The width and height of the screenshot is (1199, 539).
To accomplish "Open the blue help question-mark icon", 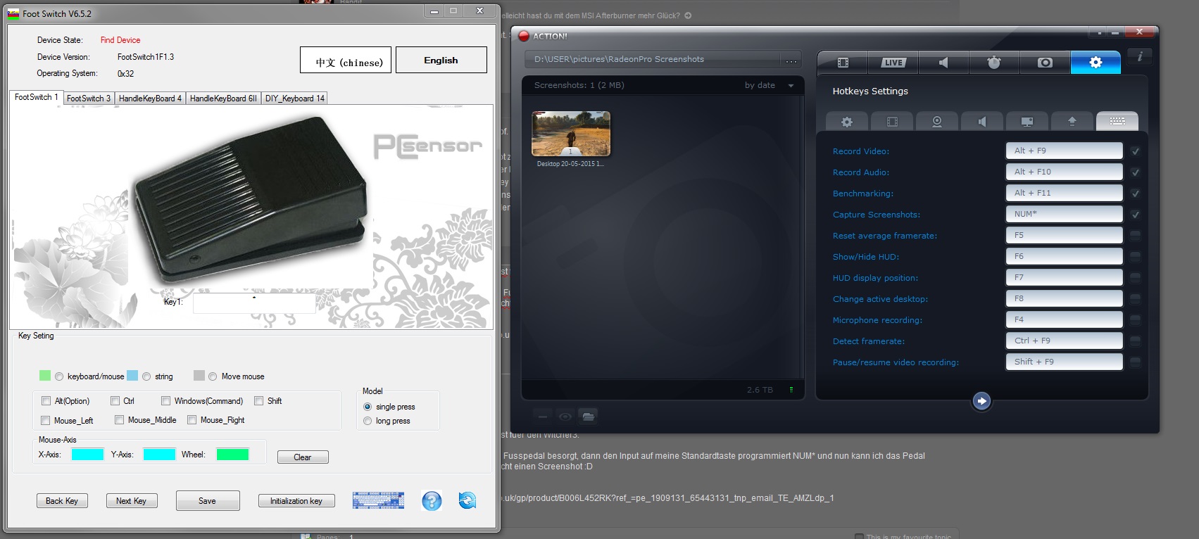I will click(x=432, y=500).
